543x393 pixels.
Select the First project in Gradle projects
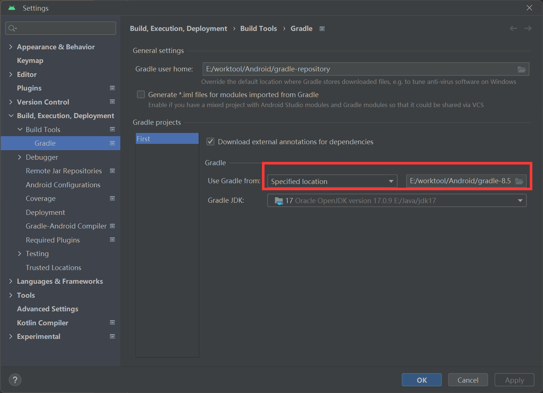[x=167, y=139]
